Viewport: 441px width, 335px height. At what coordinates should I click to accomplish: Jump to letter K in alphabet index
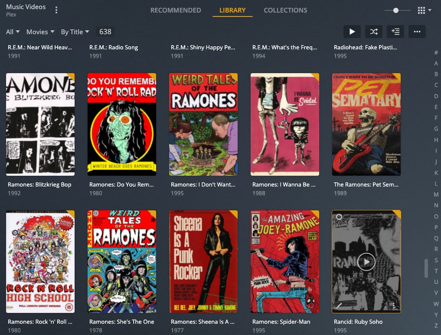(x=436, y=173)
